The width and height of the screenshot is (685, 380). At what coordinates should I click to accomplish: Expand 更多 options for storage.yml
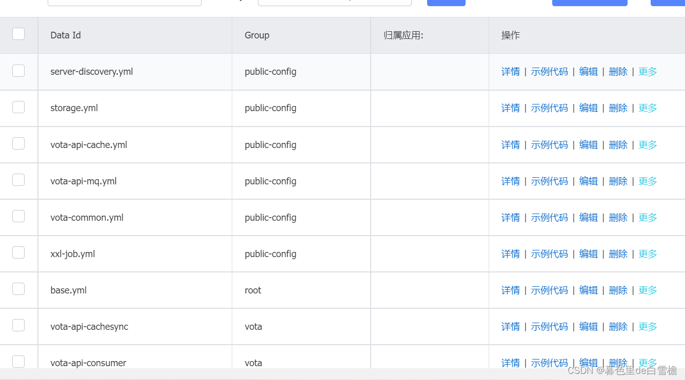point(648,108)
